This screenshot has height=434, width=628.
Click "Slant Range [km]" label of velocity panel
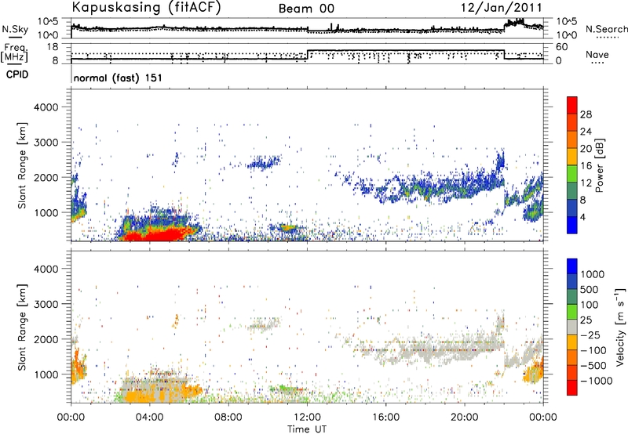[22, 327]
